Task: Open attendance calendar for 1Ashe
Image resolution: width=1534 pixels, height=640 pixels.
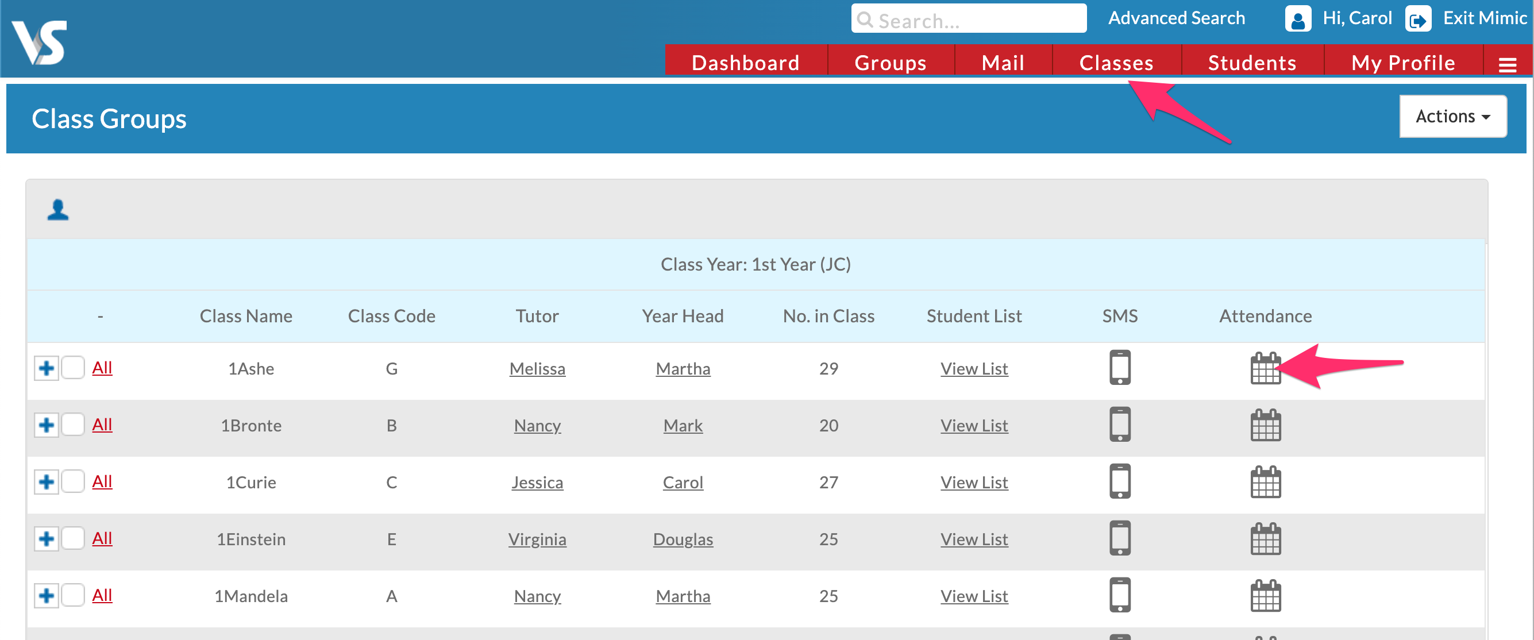Action: tap(1266, 368)
